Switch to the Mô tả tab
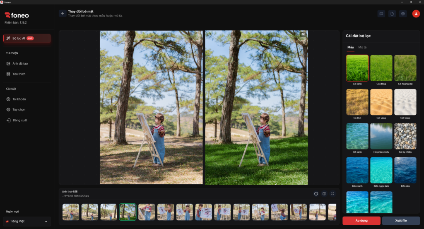 (x=362, y=47)
